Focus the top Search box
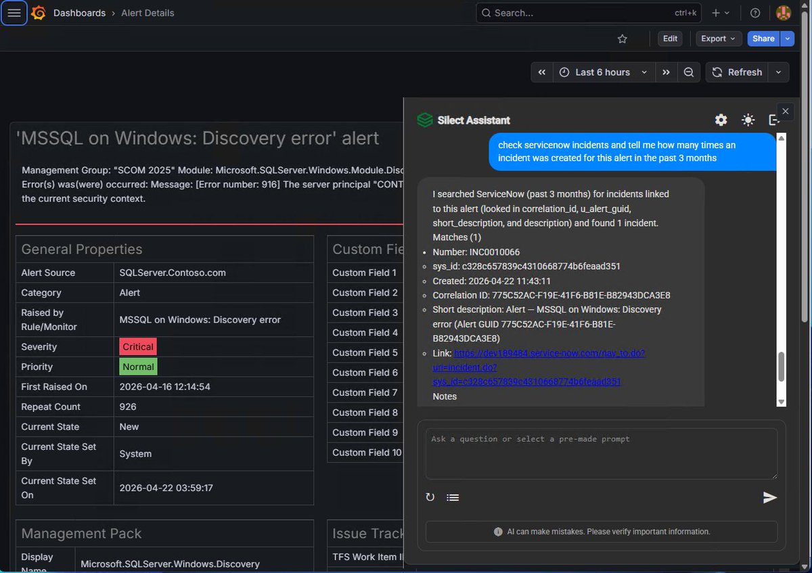The width and height of the screenshot is (812, 573). [x=589, y=13]
